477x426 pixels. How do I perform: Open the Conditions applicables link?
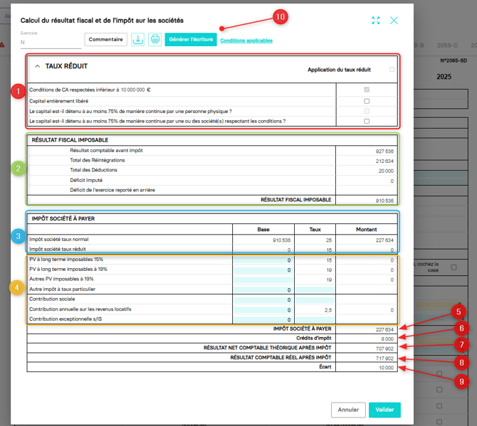(x=246, y=41)
